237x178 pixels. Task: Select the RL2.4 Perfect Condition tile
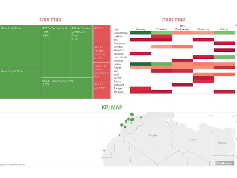coord(102,53)
